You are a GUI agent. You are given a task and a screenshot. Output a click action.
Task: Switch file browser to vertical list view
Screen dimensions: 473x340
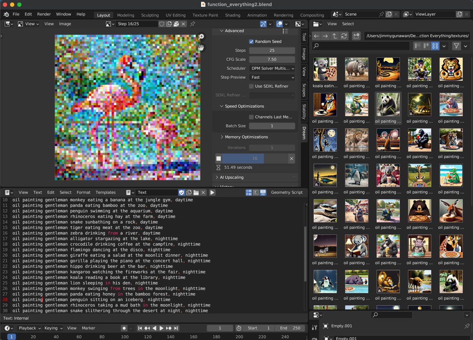(417, 46)
